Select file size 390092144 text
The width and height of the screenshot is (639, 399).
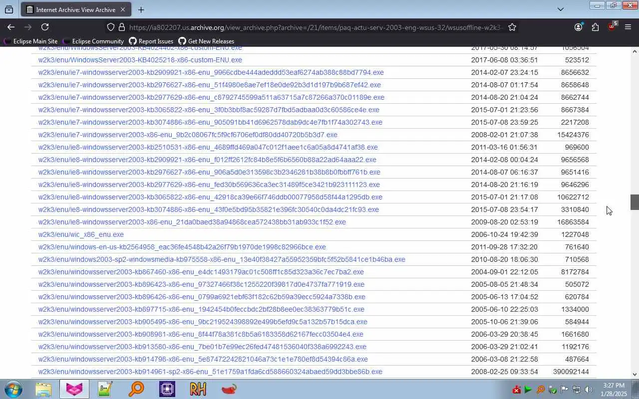coord(571,372)
